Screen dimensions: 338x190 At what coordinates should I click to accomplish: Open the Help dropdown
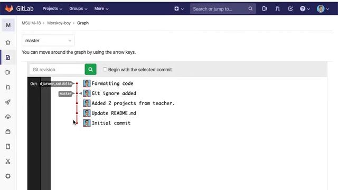click(305, 8)
